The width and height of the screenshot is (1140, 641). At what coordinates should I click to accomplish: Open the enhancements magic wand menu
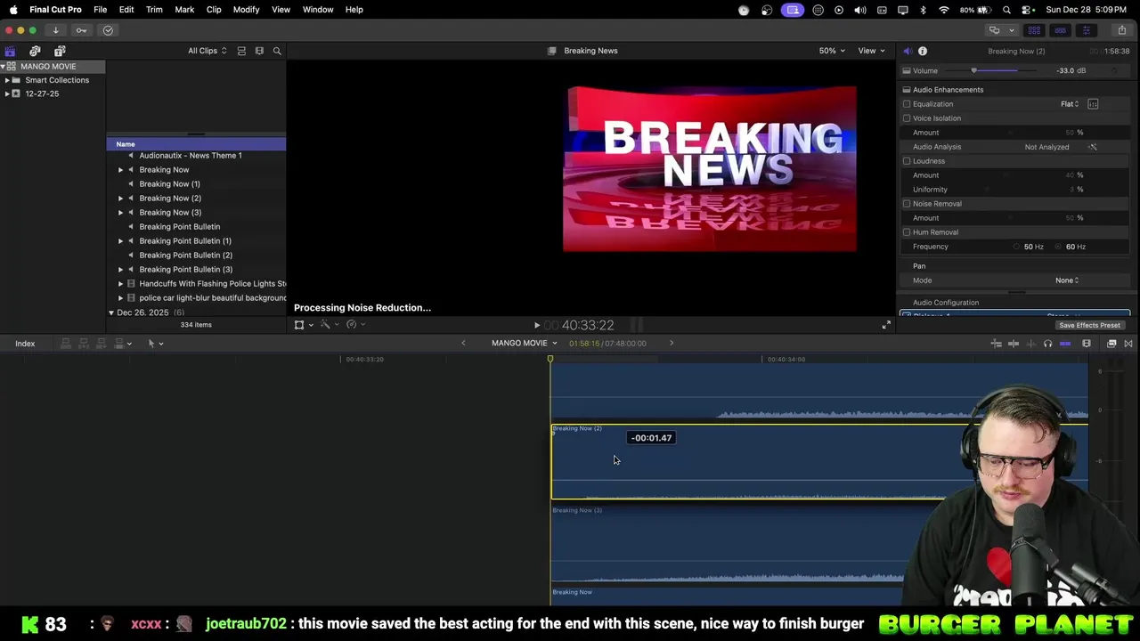(x=328, y=325)
